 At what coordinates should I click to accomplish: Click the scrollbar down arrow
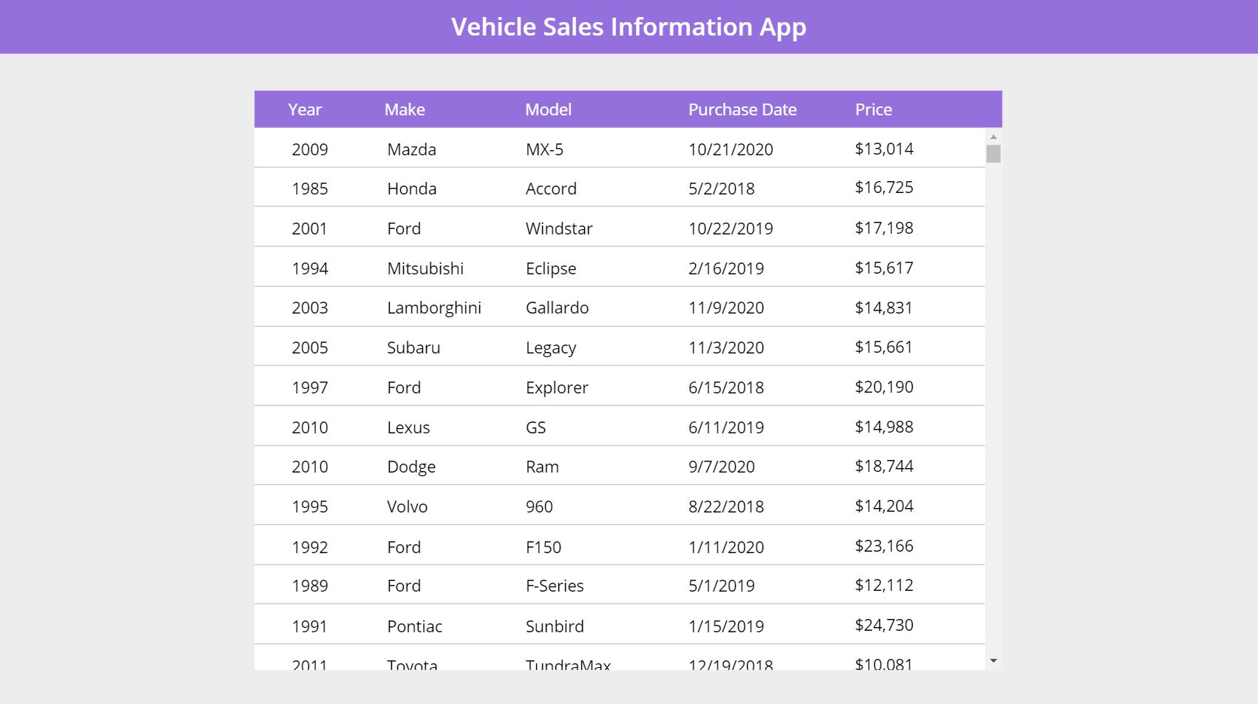[993, 660]
